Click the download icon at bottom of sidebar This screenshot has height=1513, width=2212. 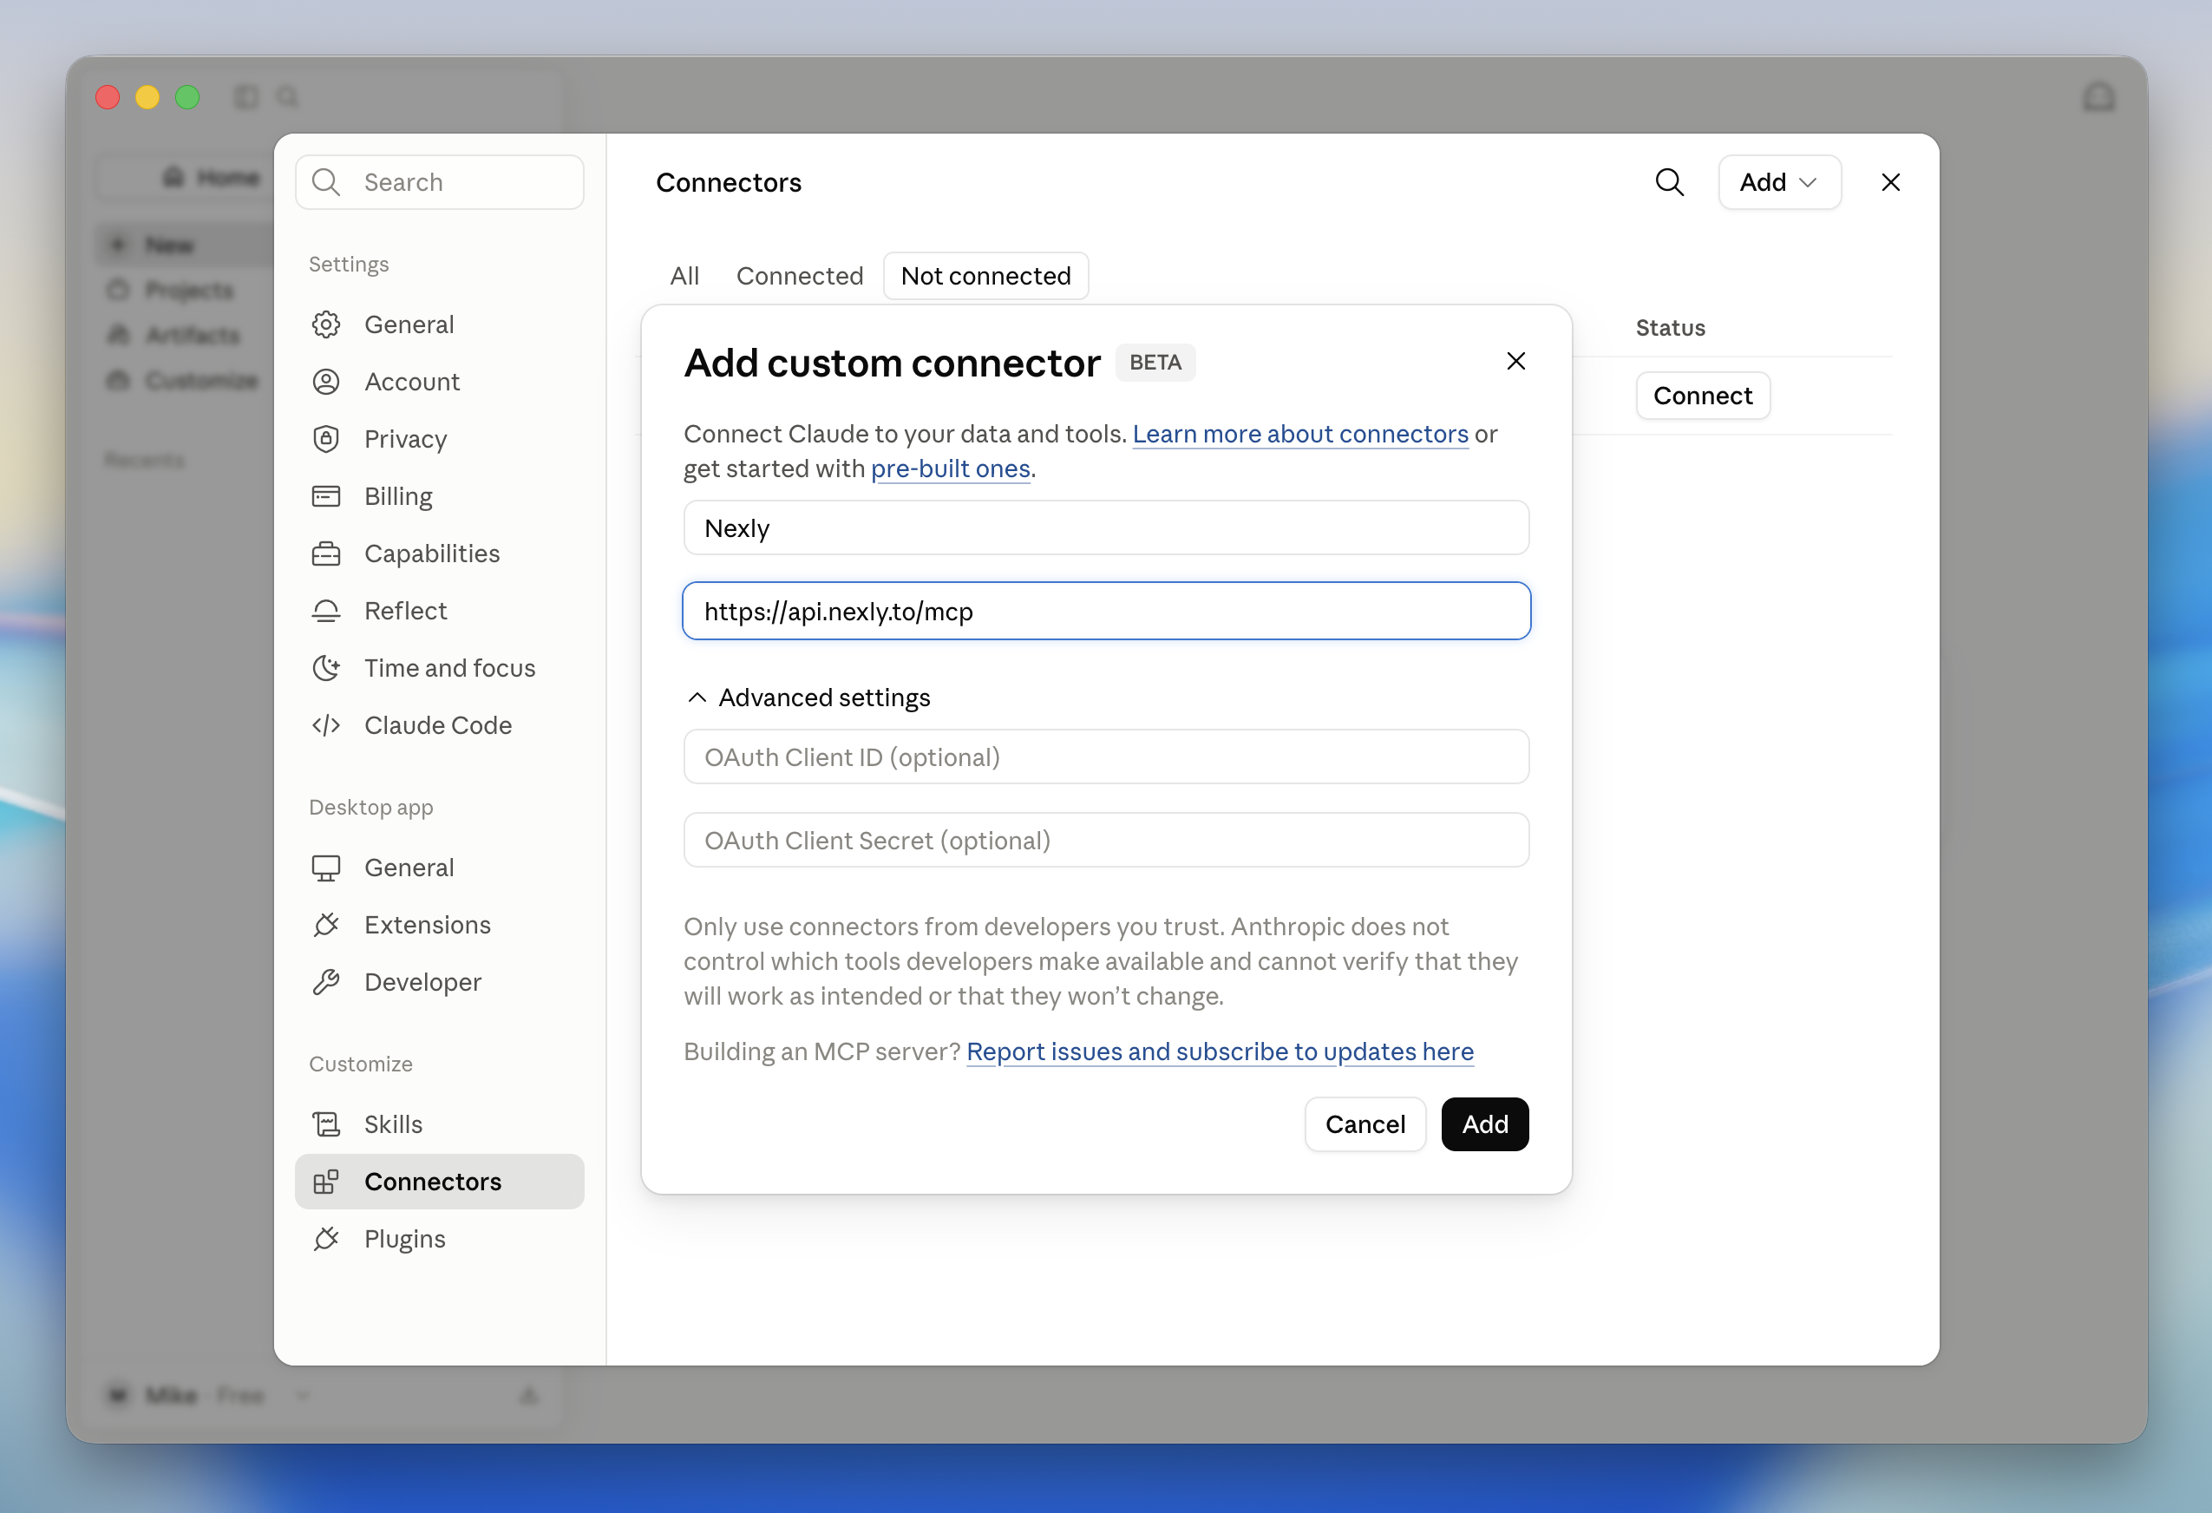[x=529, y=1396]
